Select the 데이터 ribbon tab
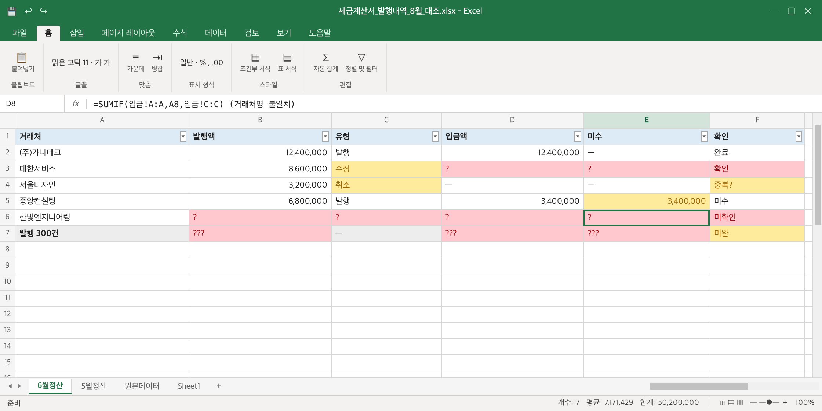This screenshot has height=411, width=822. 216,33
